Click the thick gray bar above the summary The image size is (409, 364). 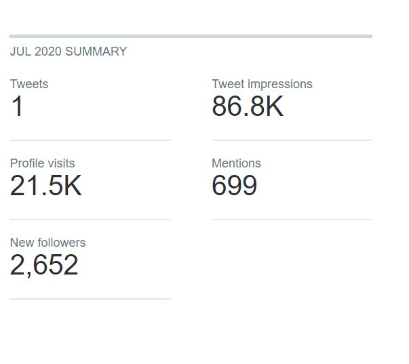point(191,36)
